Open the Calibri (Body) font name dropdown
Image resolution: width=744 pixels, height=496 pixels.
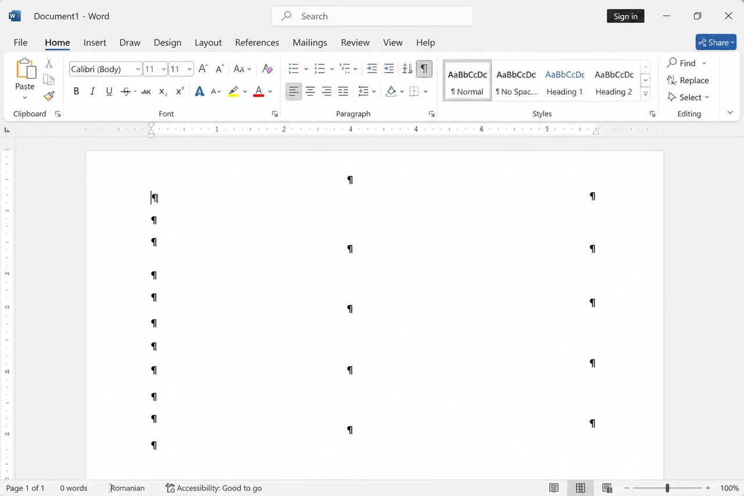click(138, 69)
